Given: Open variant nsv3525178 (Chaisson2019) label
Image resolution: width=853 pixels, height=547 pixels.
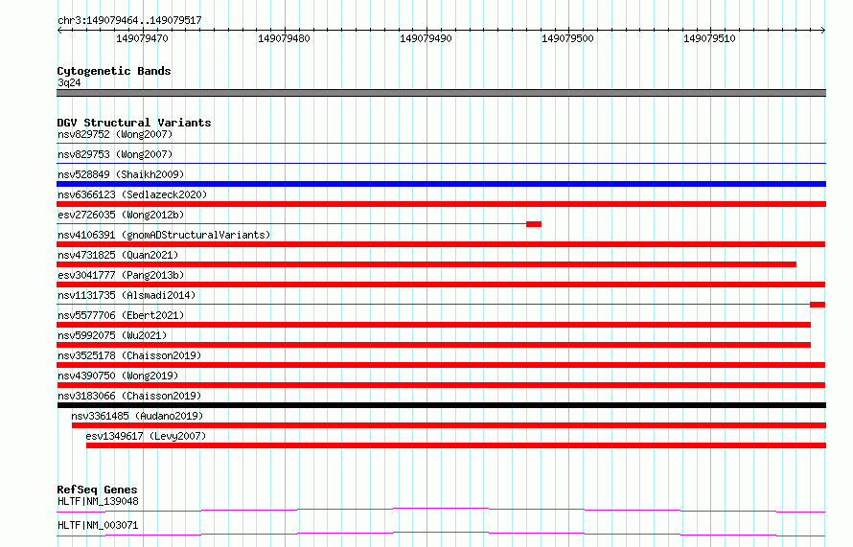Looking at the screenshot, I should click(129, 355).
